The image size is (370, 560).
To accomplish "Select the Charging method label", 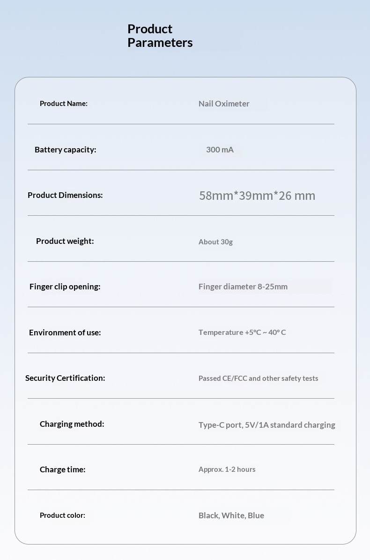I will pos(72,424).
